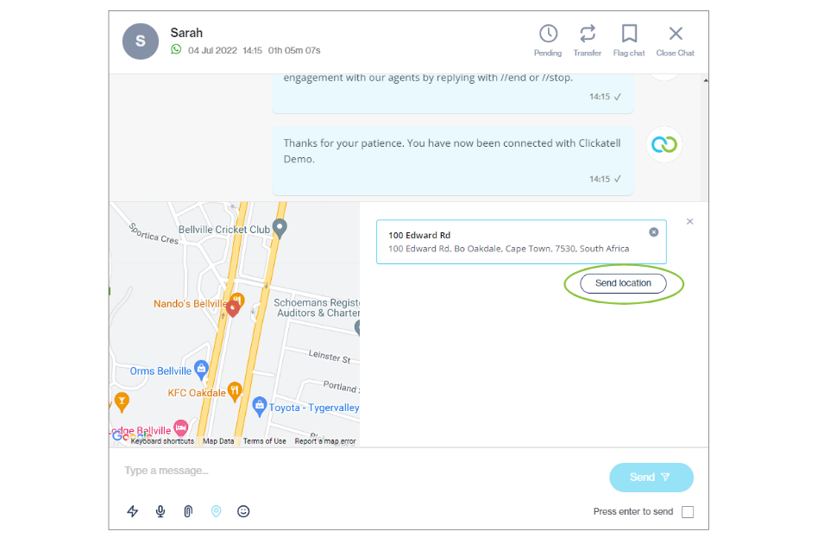Open quick replies lightning bolt icon
Screen dimensions: 824x538
tap(133, 511)
